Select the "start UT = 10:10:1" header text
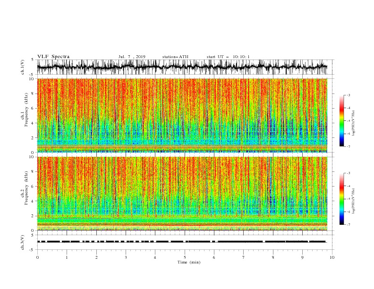Image resolution: width=374 pixels, height=289 pixels. pyautogui.click(x=228, y=57)
